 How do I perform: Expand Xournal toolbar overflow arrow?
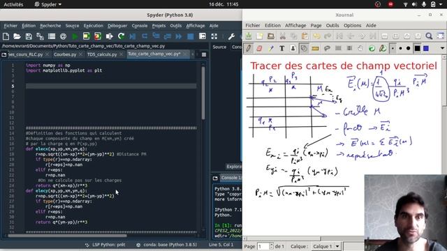(x=442, y=48)
